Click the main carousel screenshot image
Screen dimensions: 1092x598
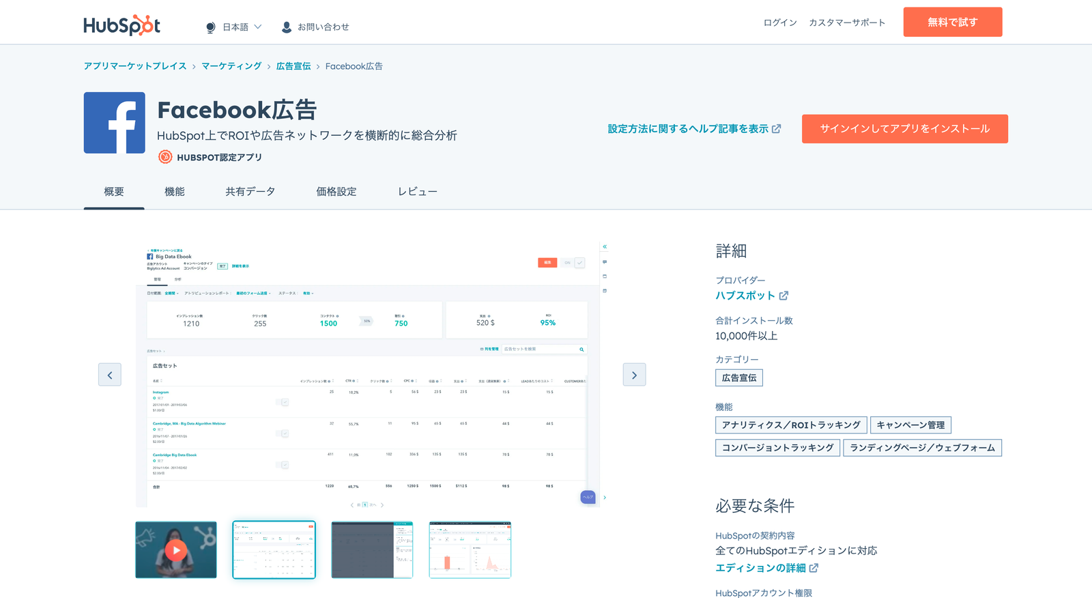click(x=372, y=374)
